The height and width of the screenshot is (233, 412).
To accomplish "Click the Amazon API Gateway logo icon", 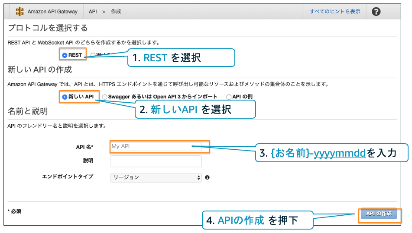I will point(19,12).
